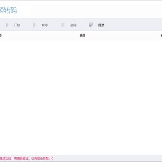Image resolution: width=162 pixels, height=162 pixels.
Task: Click the play-triangle Start icon
Action: (7, 25)
